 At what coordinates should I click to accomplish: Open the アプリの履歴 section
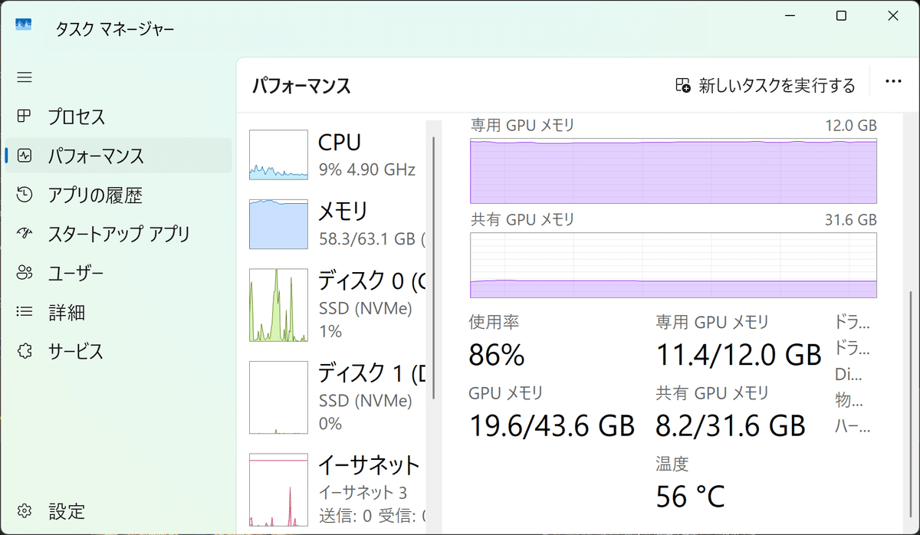[23, 195]
